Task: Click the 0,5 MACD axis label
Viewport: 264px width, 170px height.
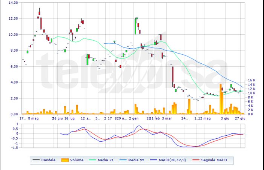Action: pyautogui.click(x=15, y=129)
